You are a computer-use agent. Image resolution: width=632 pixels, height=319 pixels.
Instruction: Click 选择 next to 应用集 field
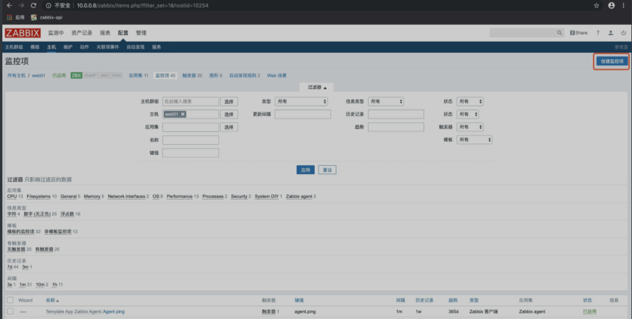pyautogui.click(x=229, y=127)
